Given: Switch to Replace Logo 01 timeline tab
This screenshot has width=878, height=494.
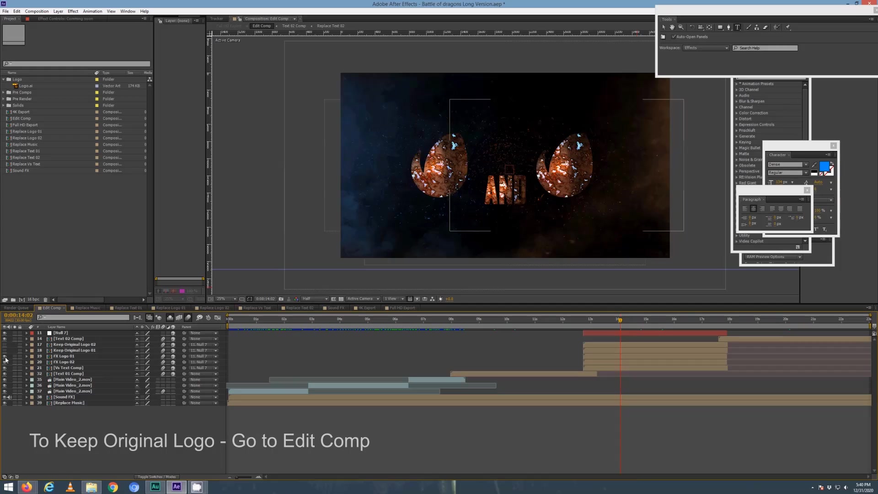Looking at the screenshot, I should tap(171, 308).
